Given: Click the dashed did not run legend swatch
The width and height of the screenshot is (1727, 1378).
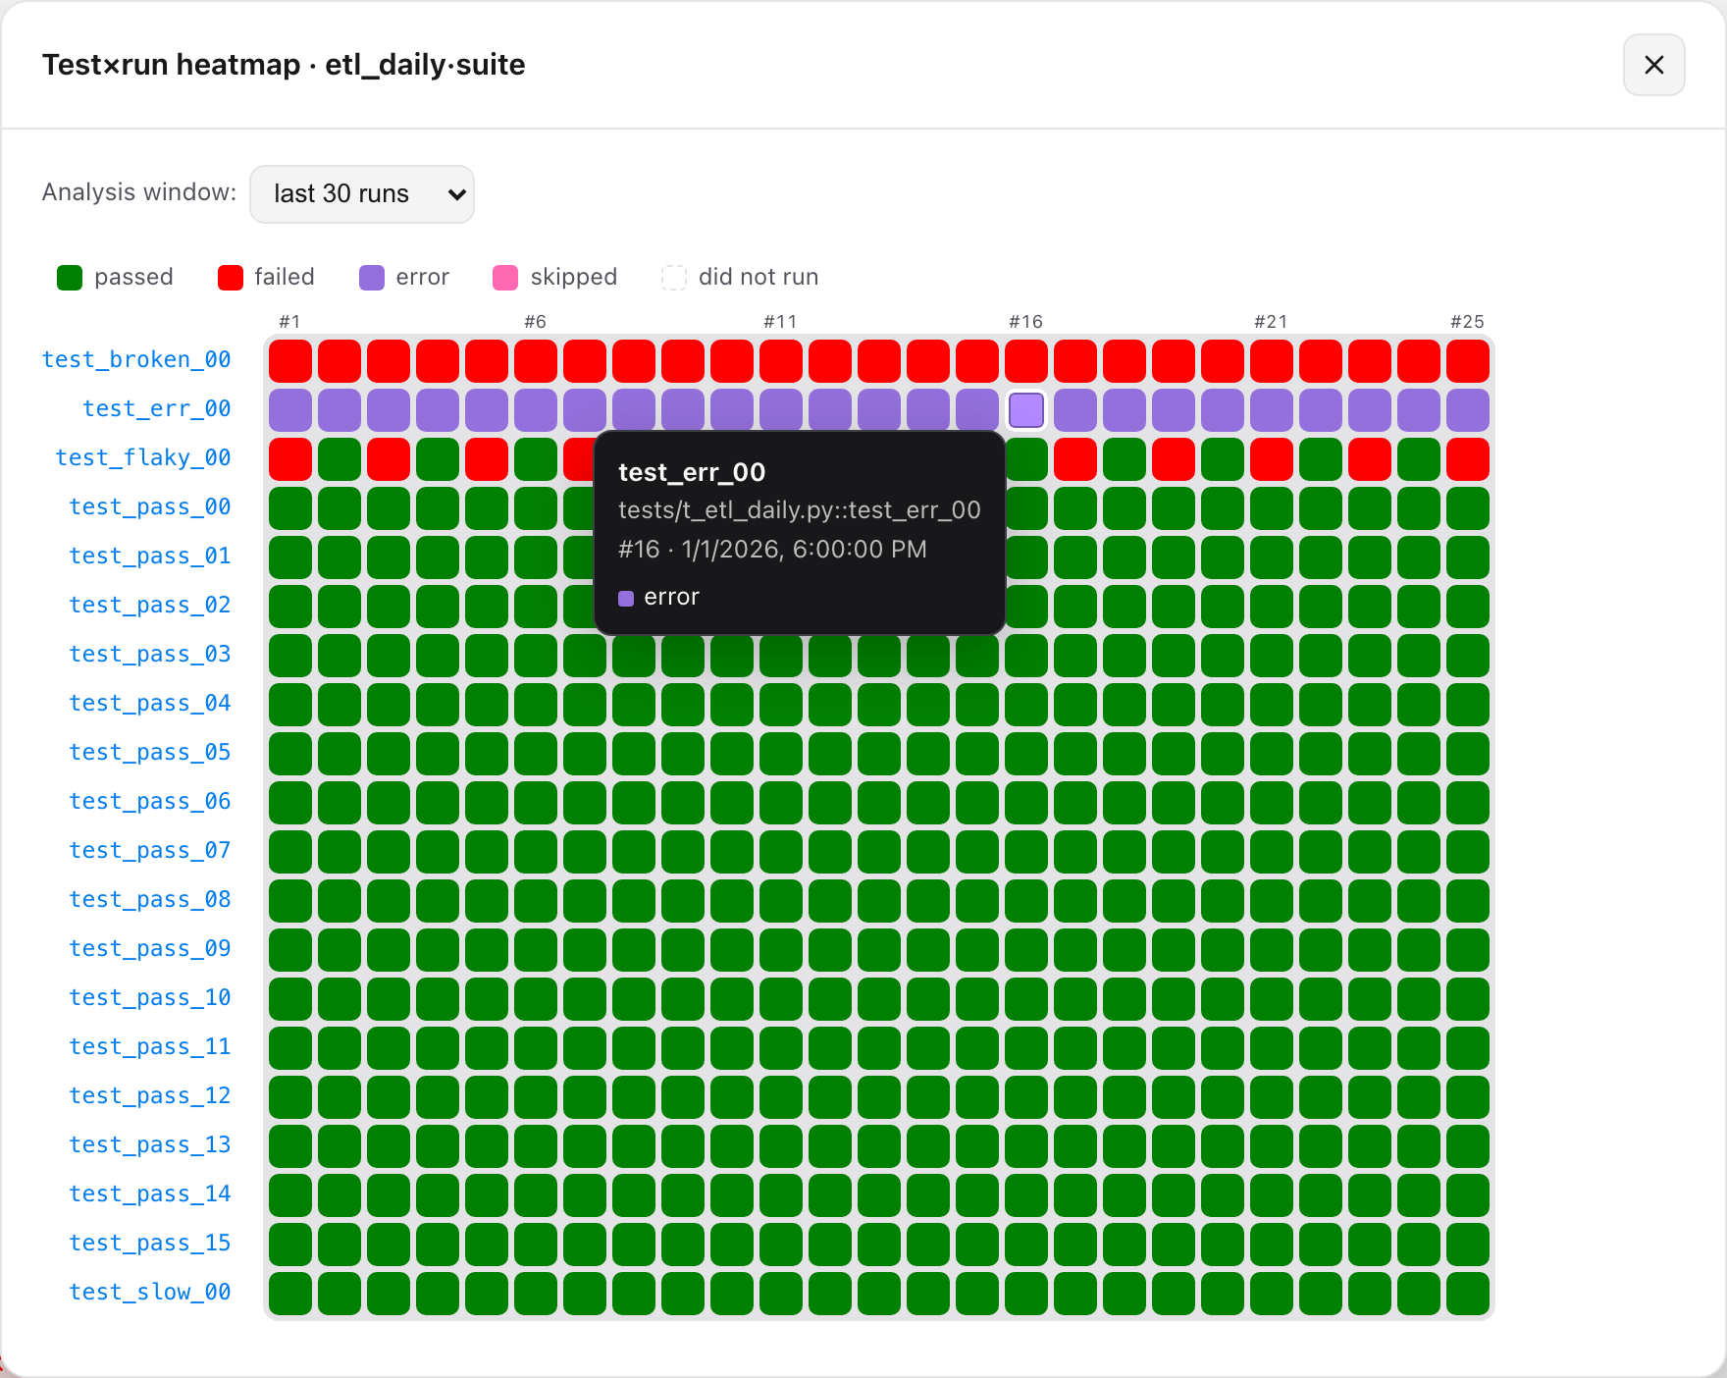Looking at the screenshot, I should (x=674, y=278).
